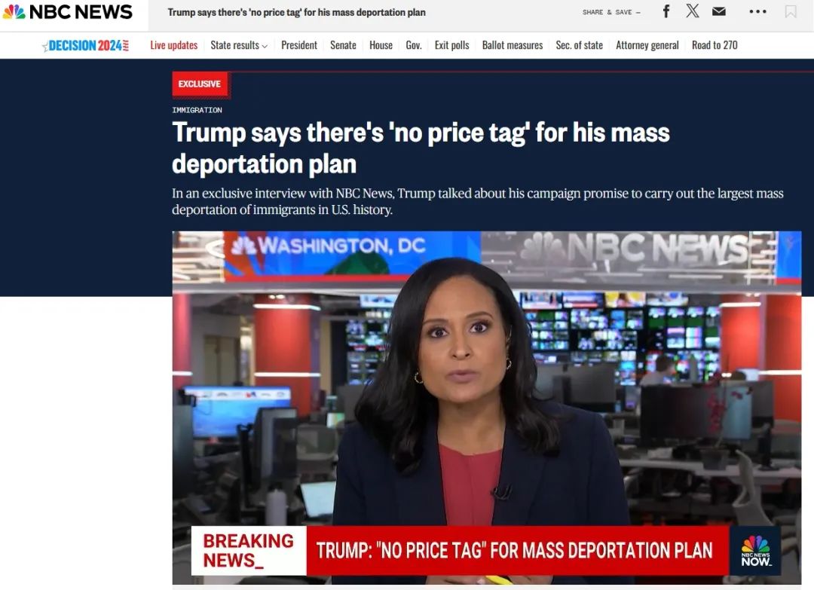
Task: Bookmark this article with the save icon
Action: pos(790,11)
